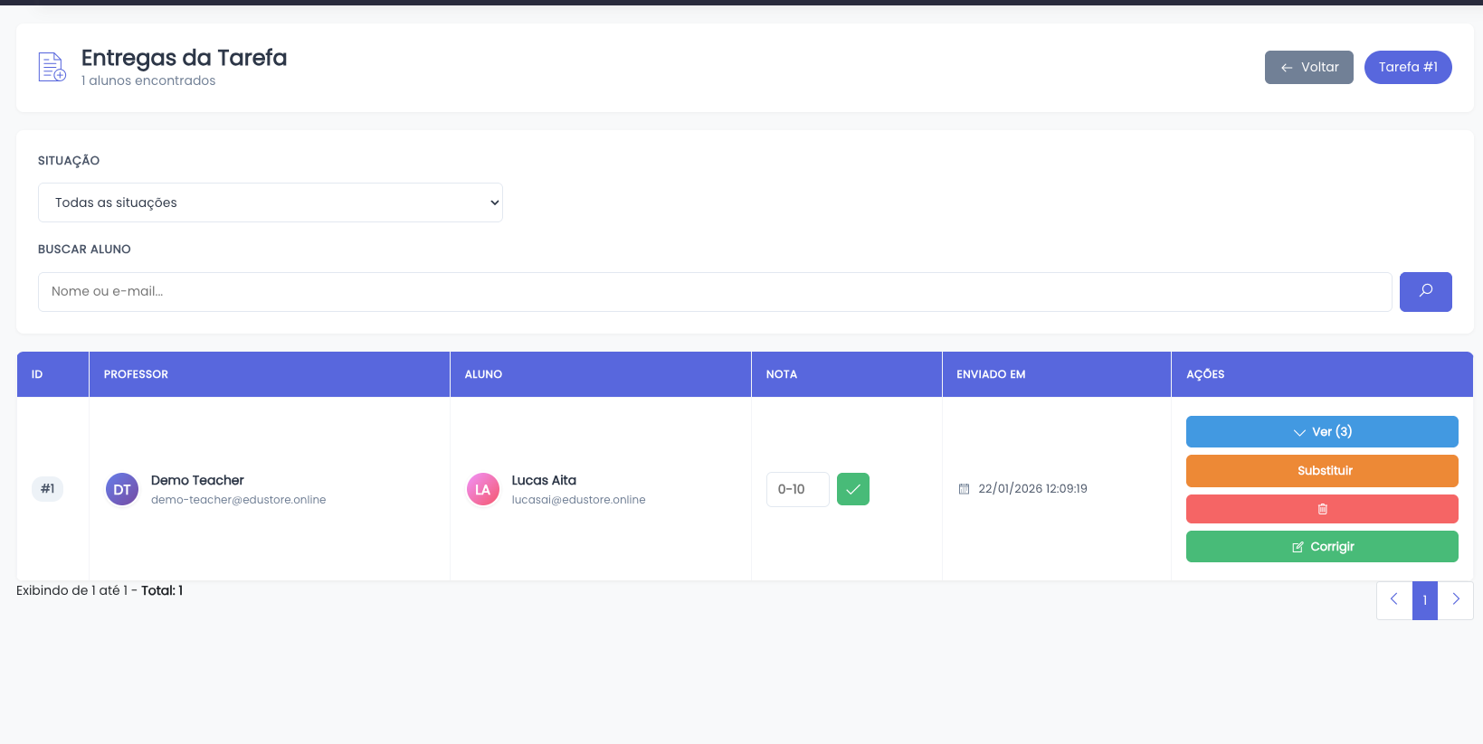Image resolution: width=1483 pixels, height=744 pixels.
Task: Go to next page arrow
Action: point(1455,599)
